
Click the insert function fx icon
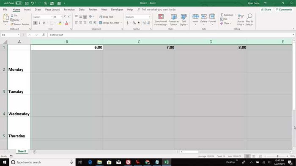pyautogui.click(x=44, y=35)
